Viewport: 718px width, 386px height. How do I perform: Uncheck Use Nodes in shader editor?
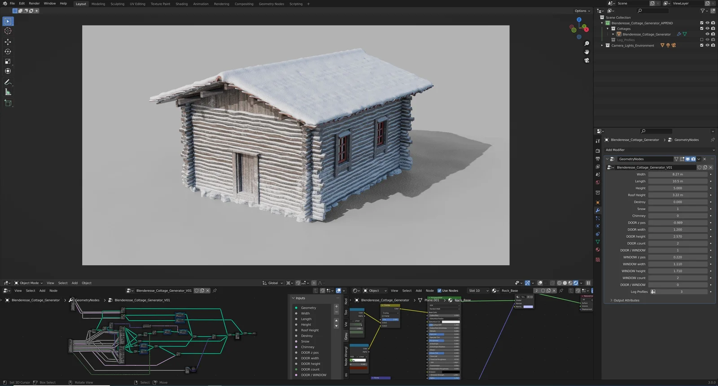pos(439,291)
